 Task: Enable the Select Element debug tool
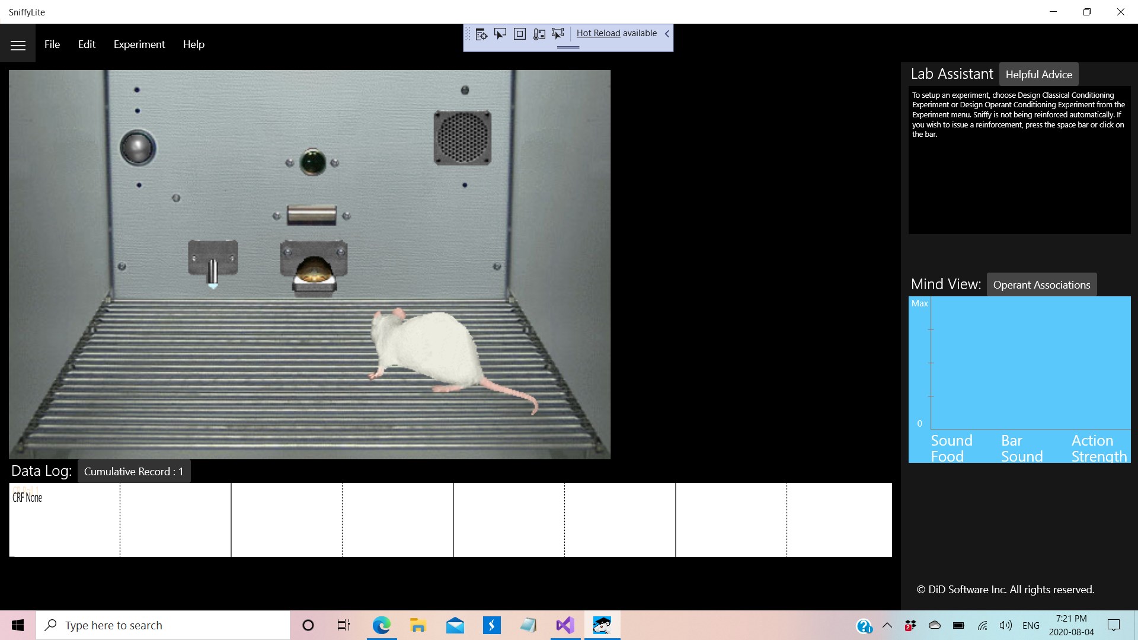(x=500, y=34)
